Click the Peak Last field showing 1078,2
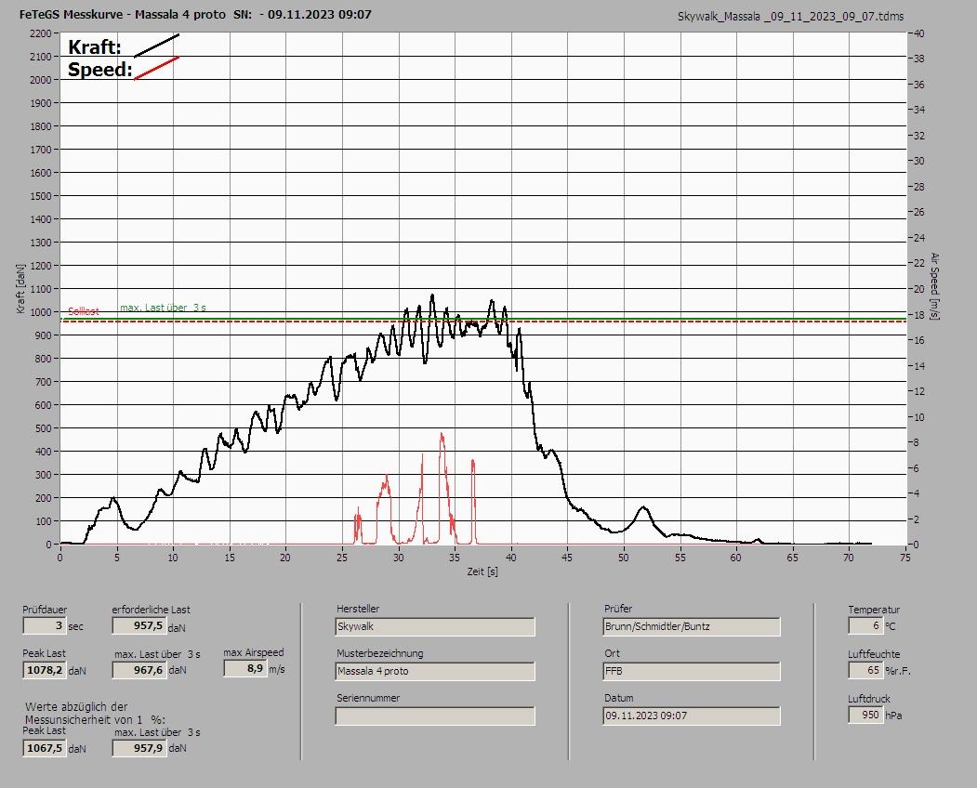Viewport: 977px width, 788px height. point(45,670)
